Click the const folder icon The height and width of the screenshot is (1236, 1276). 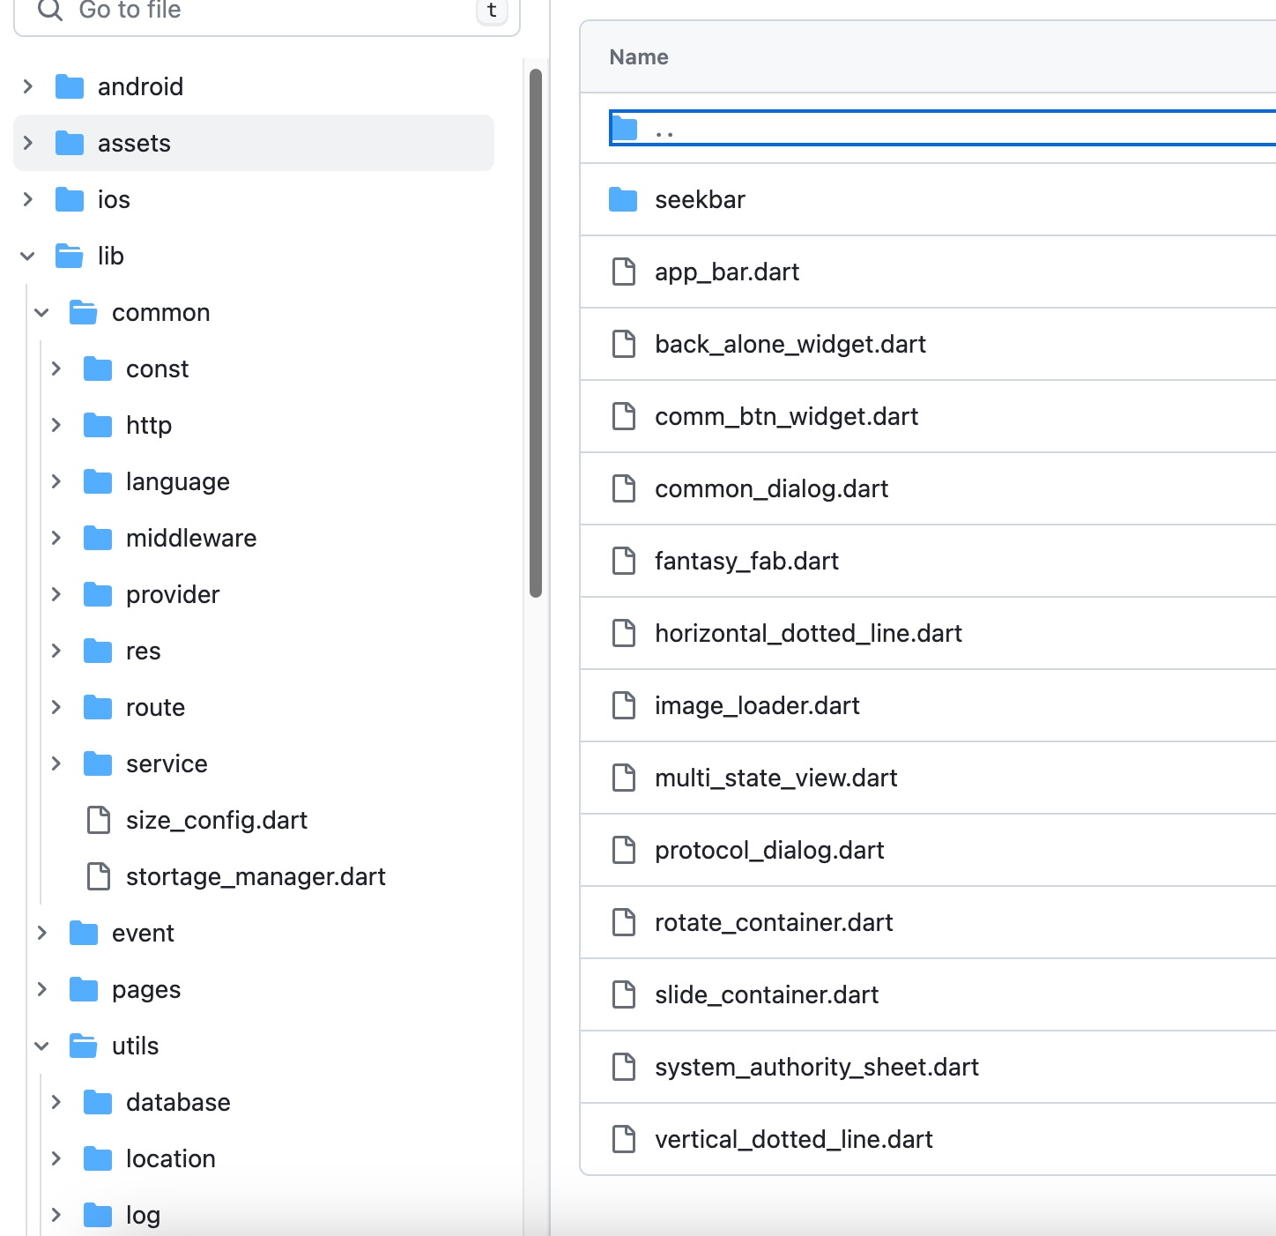(x=98, y=369)
